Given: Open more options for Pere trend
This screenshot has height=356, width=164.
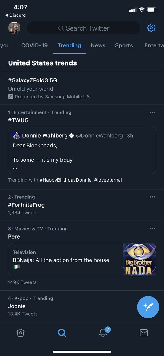Looking at the screenshot, I should click(152, 228).
